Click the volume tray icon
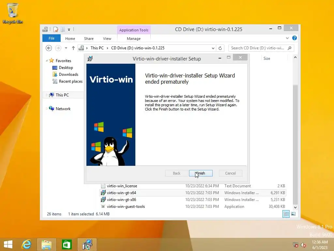Image resolution: width=334 pixels, height=251 pixels. (x=303, y=244)
